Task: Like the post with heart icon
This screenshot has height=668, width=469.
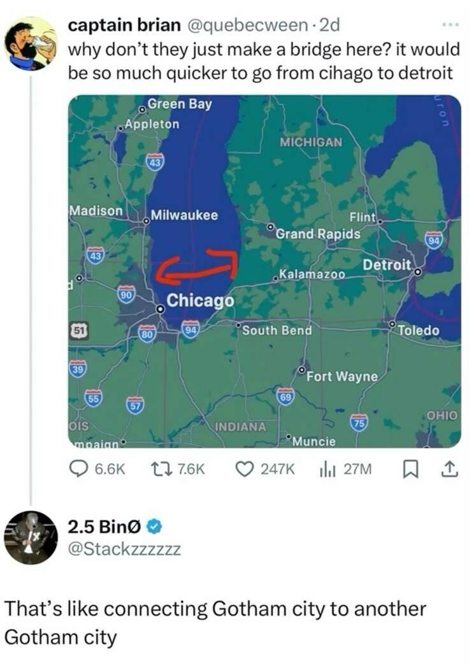Action: click(x=244, y=470)
